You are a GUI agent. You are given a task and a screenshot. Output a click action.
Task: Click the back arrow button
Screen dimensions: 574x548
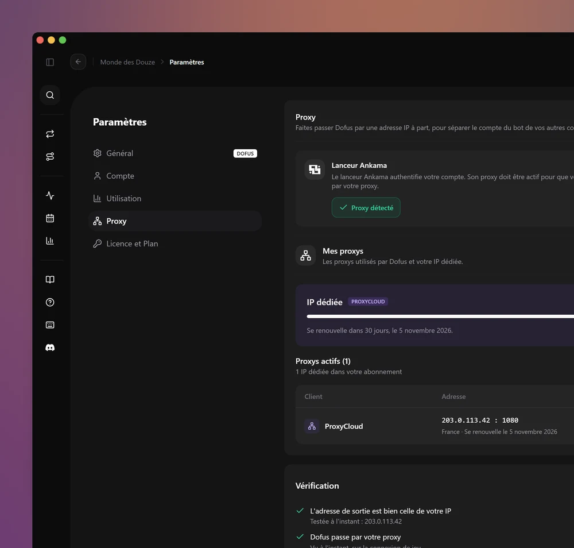pyautogui.click(x=78, y=62)
